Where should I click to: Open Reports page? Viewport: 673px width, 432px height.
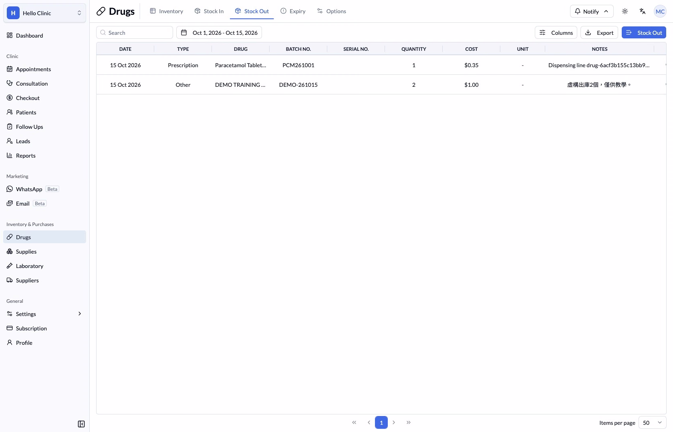tap(44, 156)
